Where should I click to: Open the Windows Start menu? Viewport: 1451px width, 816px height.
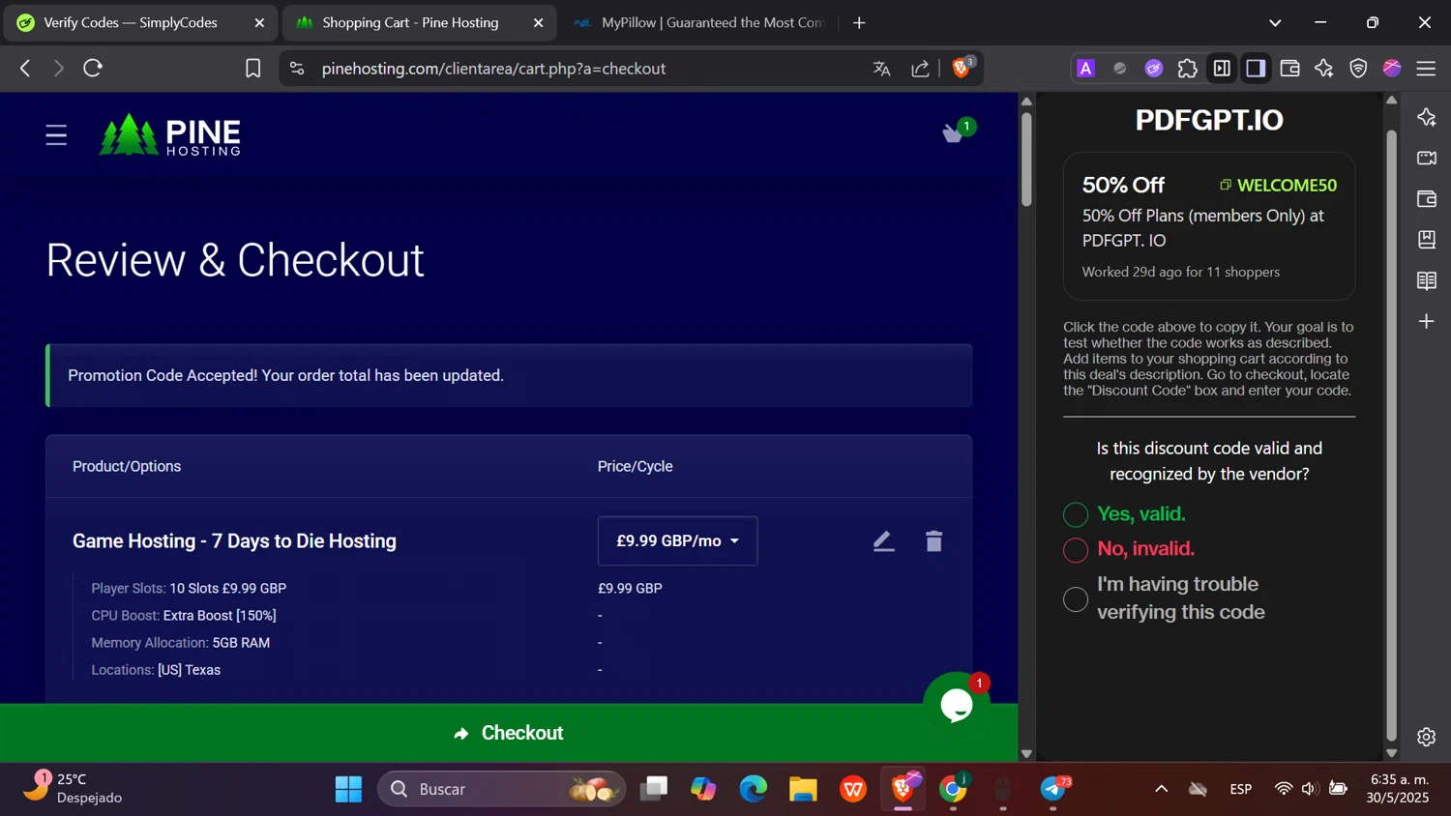click(x=348, y=789)
